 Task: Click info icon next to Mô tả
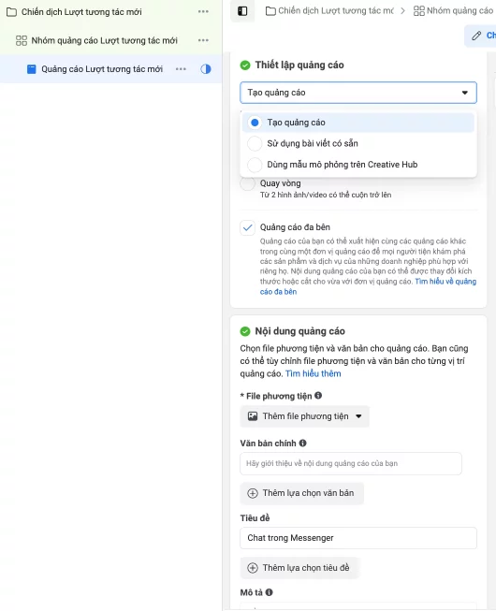(x=270, y=592)
